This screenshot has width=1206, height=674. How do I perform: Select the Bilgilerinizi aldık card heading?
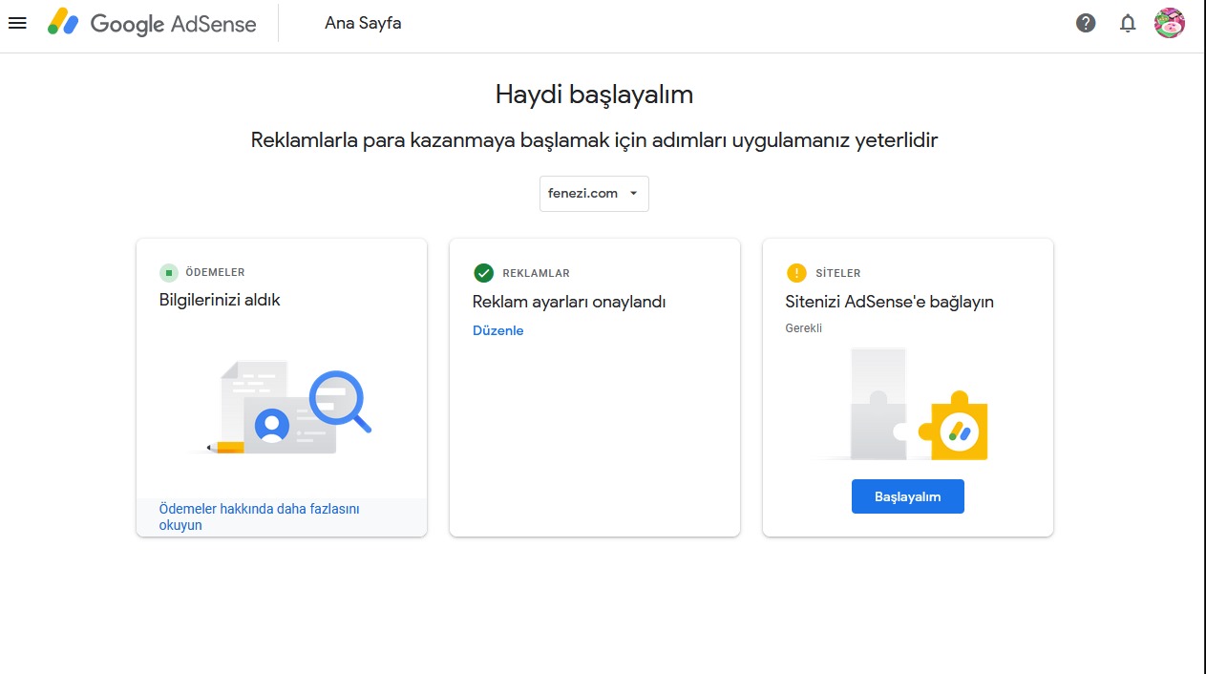(x=220, y=300)
